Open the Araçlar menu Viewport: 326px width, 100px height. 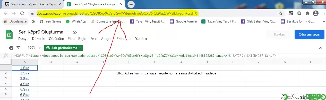coord(107,39)
